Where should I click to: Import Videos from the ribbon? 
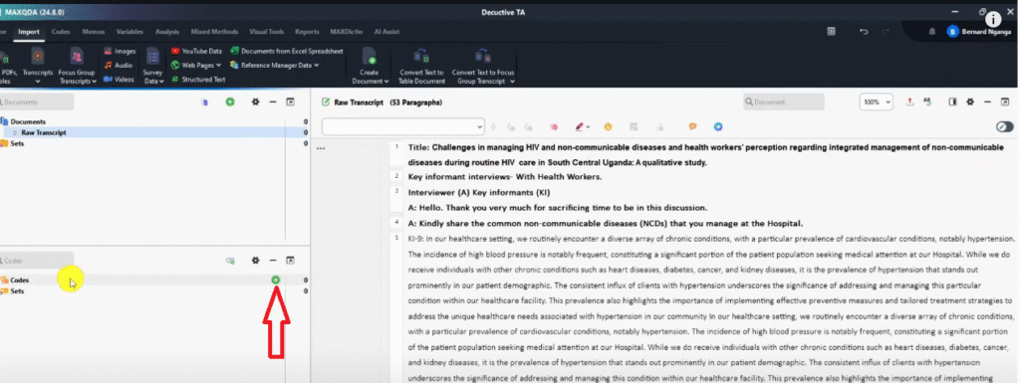(x=119, y=80)
